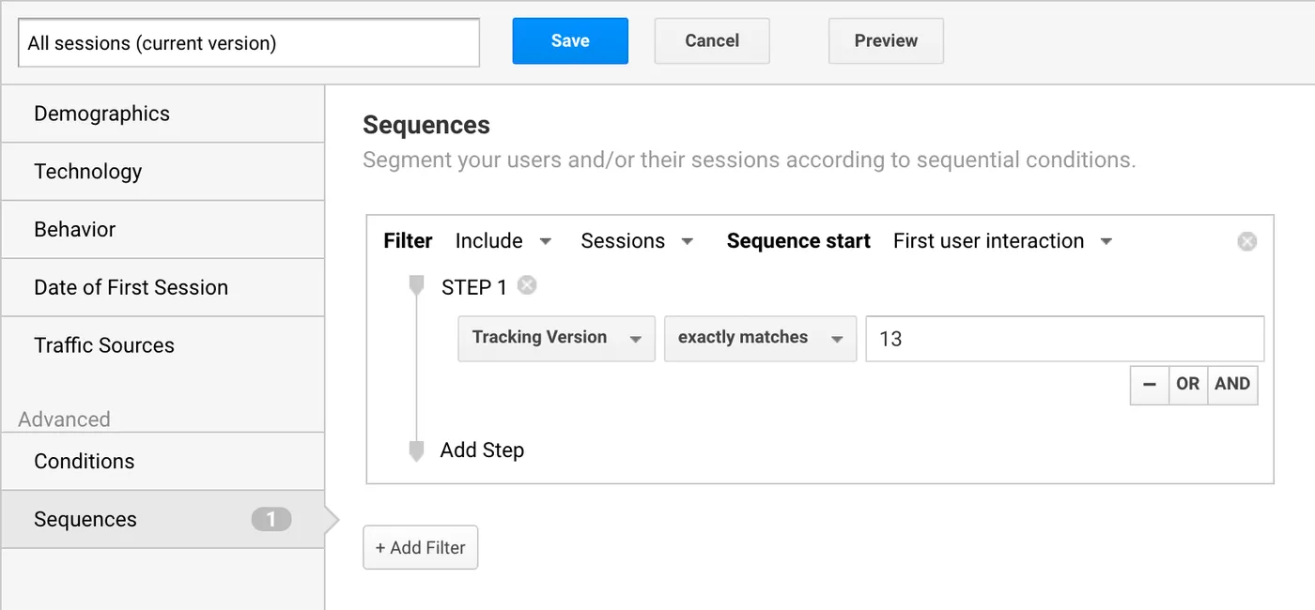Screen dimensions: 1315x610
Task: Open the Include dropdown
Action: (x=503, y=241)
